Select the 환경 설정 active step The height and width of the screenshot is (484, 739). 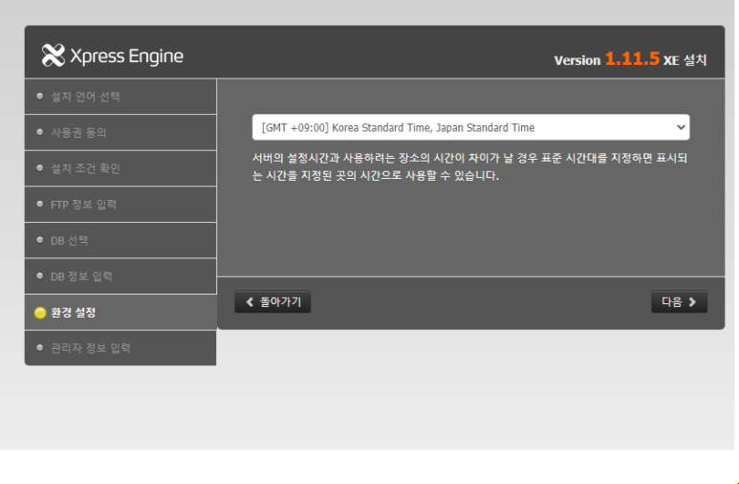coord(120,312)
